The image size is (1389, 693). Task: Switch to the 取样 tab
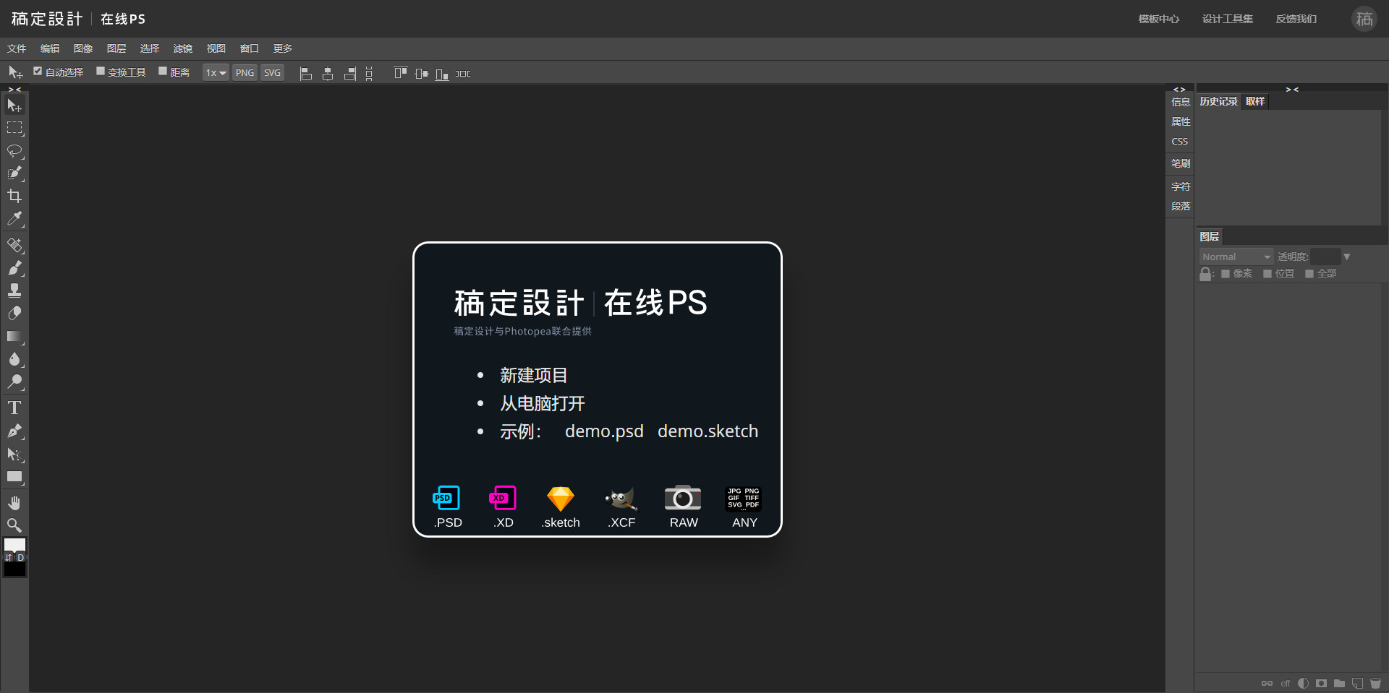[1255, 102]
